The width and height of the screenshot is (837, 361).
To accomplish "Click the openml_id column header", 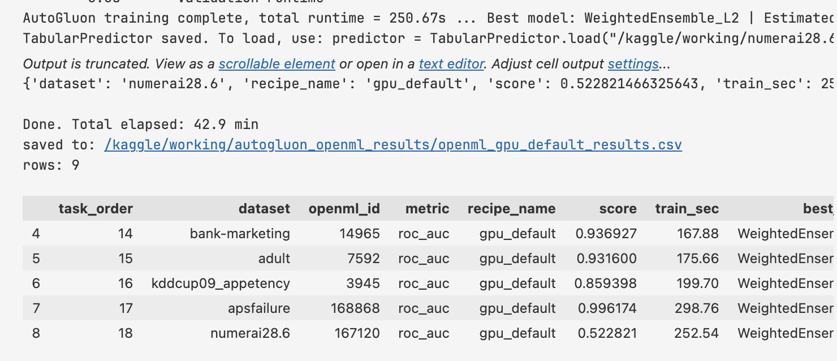I will [x=344, y=209].
